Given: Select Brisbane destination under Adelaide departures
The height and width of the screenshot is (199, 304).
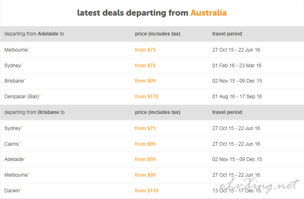Looking at the screenshot, I should [x=14, y=81].
